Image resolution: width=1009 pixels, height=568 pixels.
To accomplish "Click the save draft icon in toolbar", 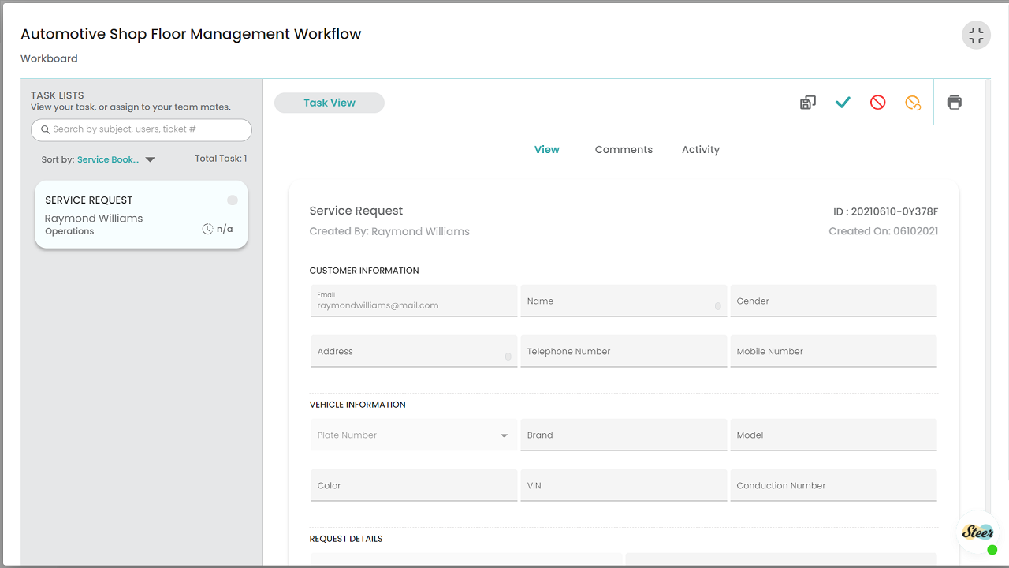I will point(807,103).
